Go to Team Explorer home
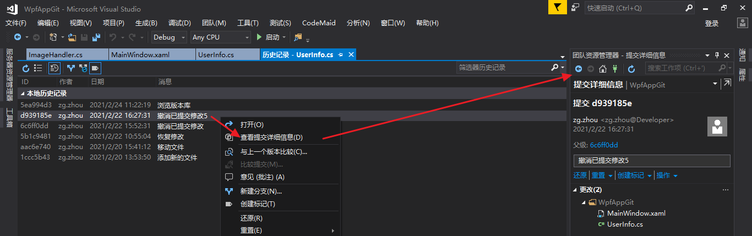The image size is (752, 236). (x=603, y=69)
